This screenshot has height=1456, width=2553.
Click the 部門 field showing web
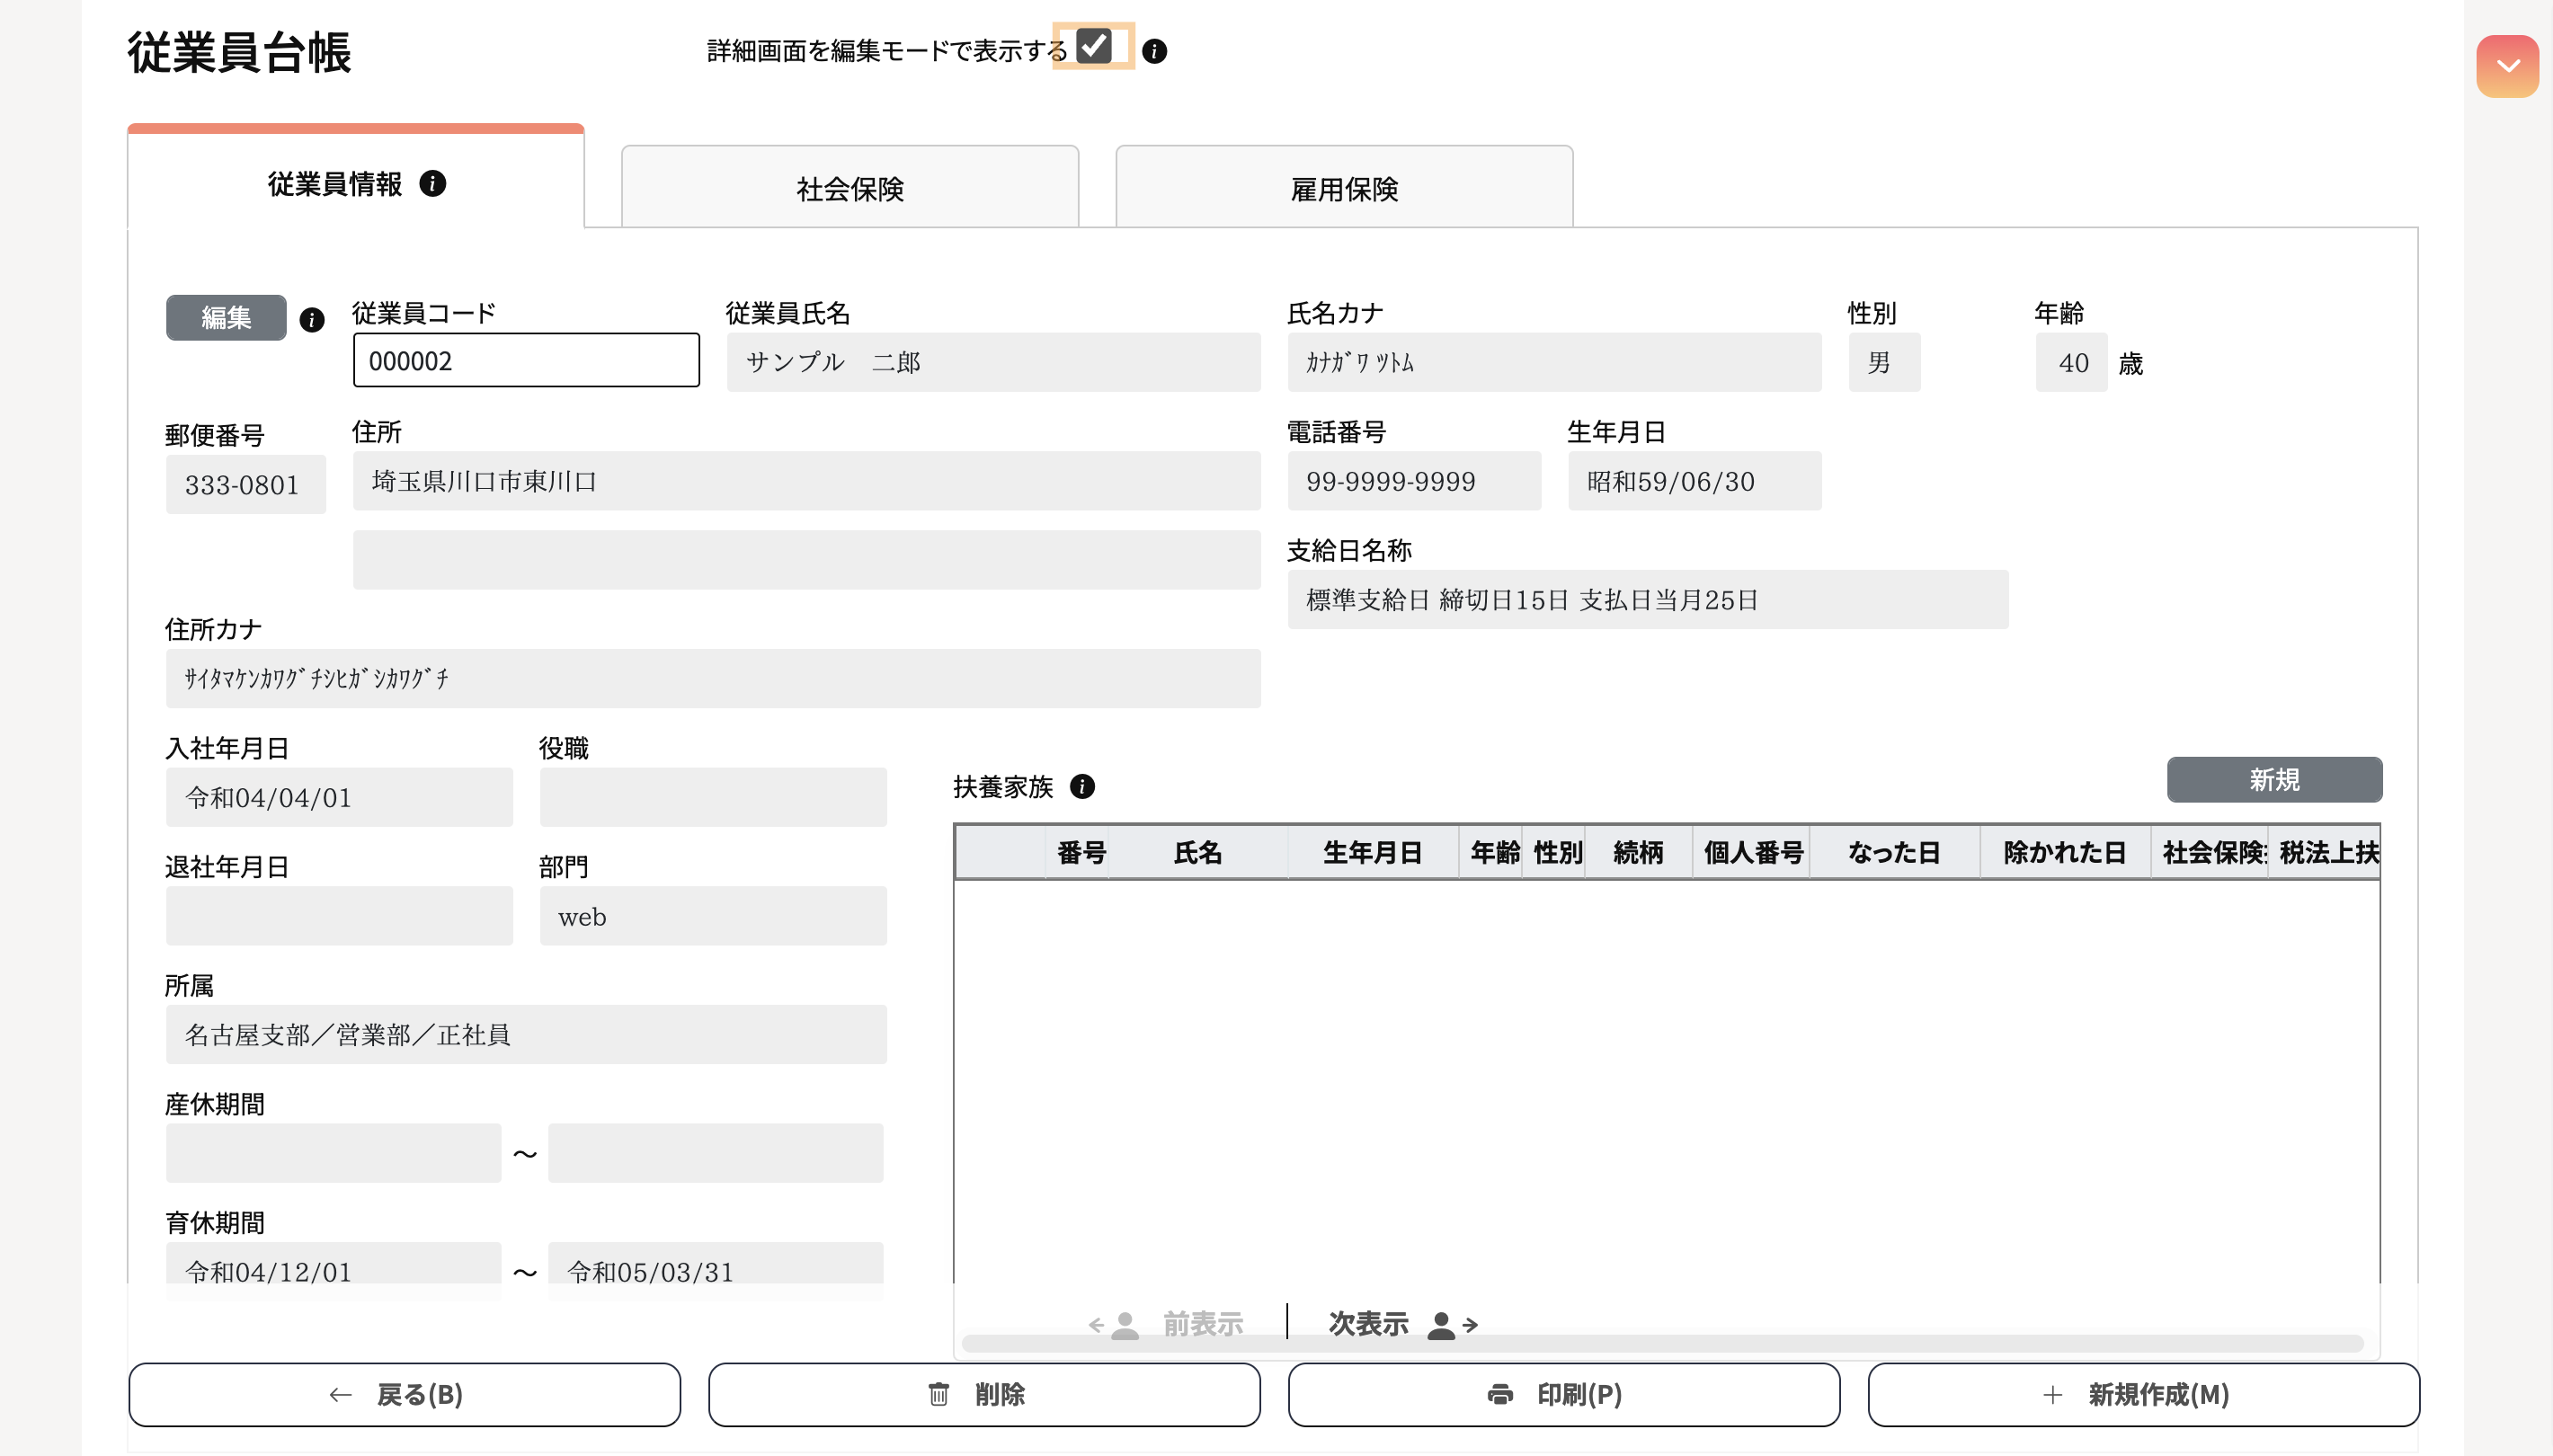click(713, 916)
